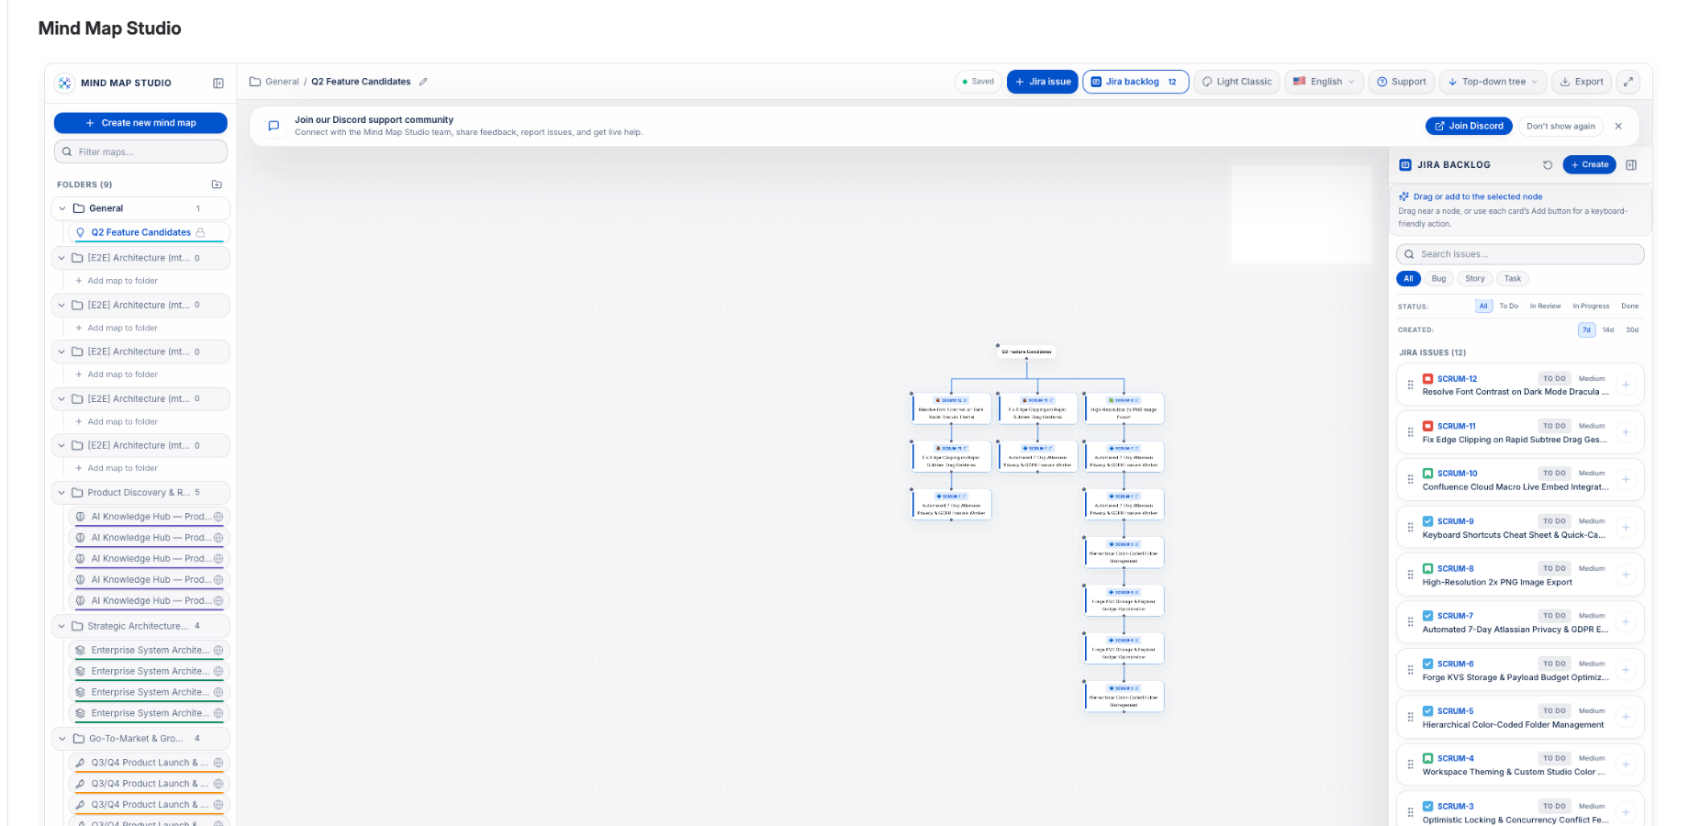Click the Mind Map Studio logo icon

click(64, 83)
